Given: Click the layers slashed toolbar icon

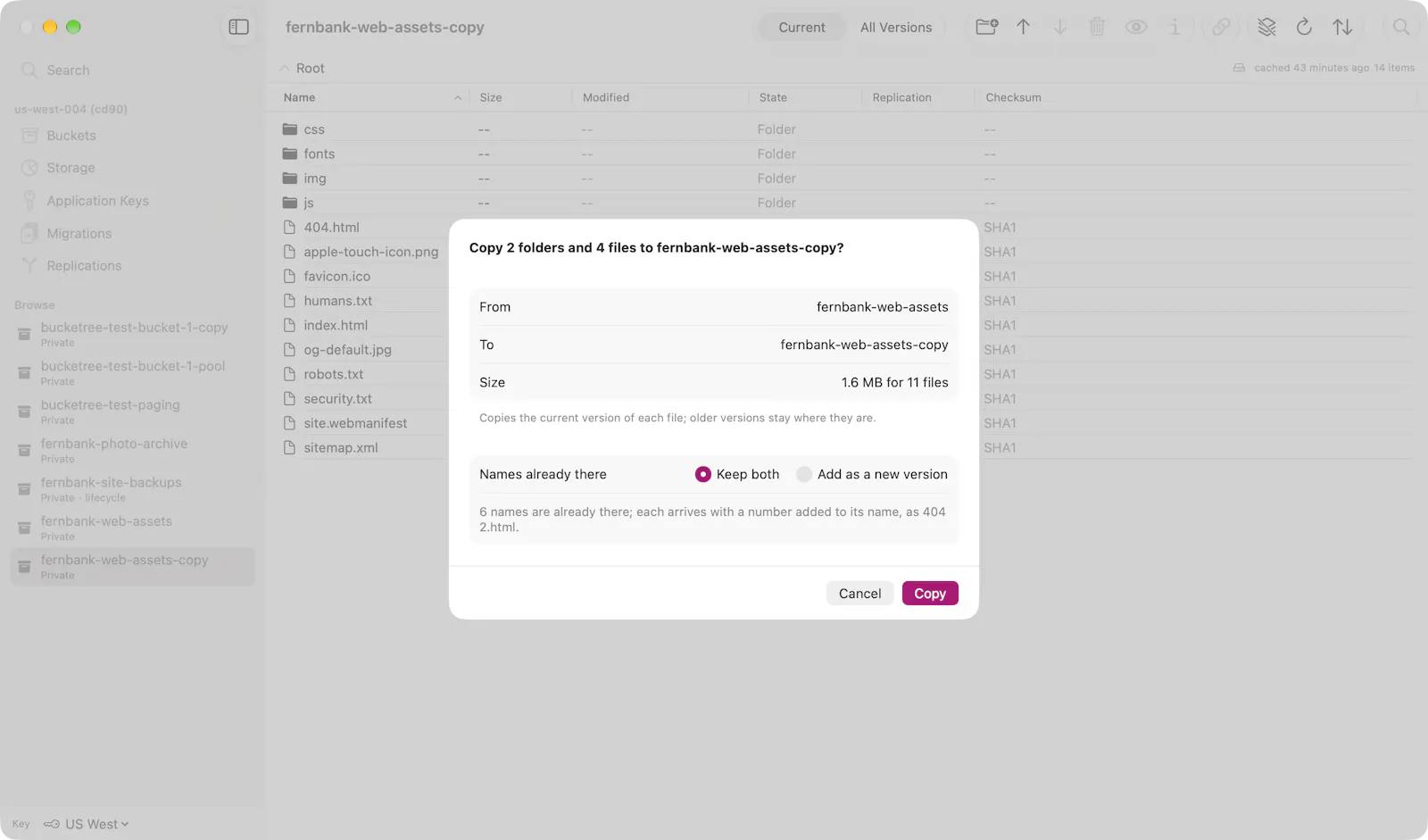Looking at the screenshot, I should (1266, 27).
